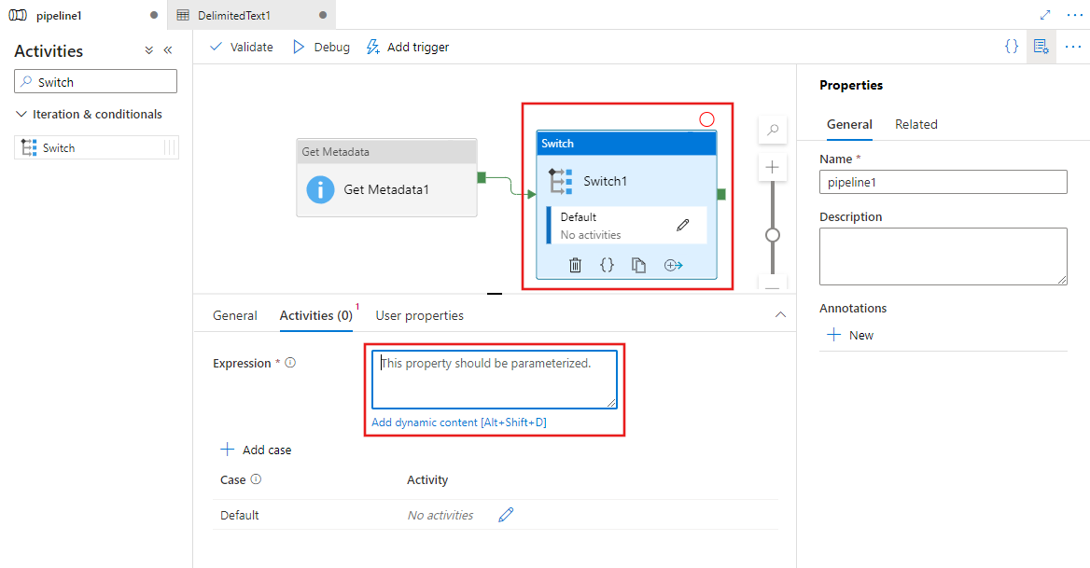Screen dimensions: 1090x568
Task: Zoom in on canvas with plus icon
Action: pyautogui.click(x=772, y=166)
